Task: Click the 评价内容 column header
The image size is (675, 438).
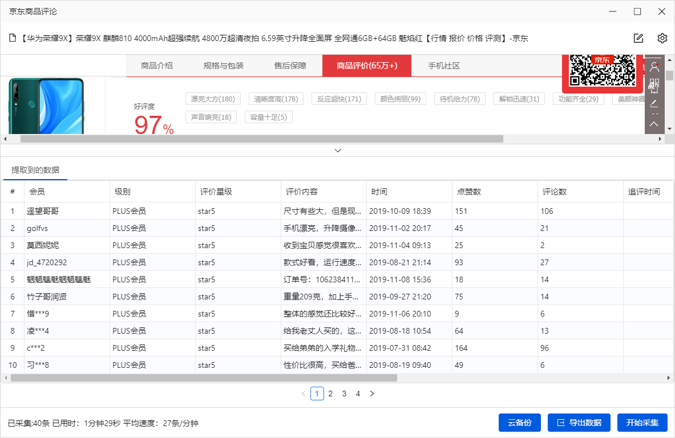Action: pos(324,192)
